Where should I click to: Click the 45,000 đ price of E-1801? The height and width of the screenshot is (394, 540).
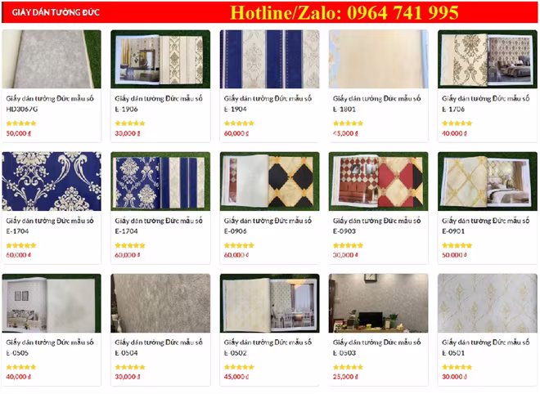pyautogui.click(x=345, y=133)
